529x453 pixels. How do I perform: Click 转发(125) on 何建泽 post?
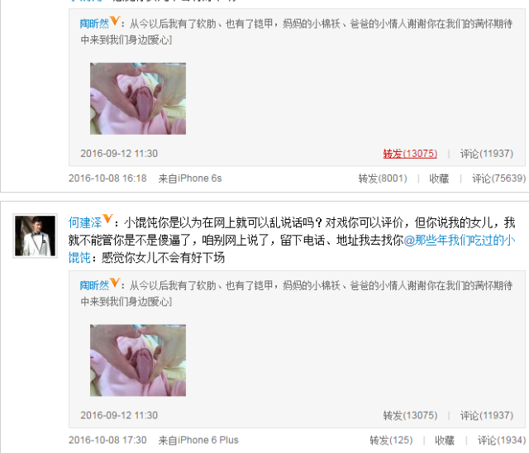coord(391,440)
